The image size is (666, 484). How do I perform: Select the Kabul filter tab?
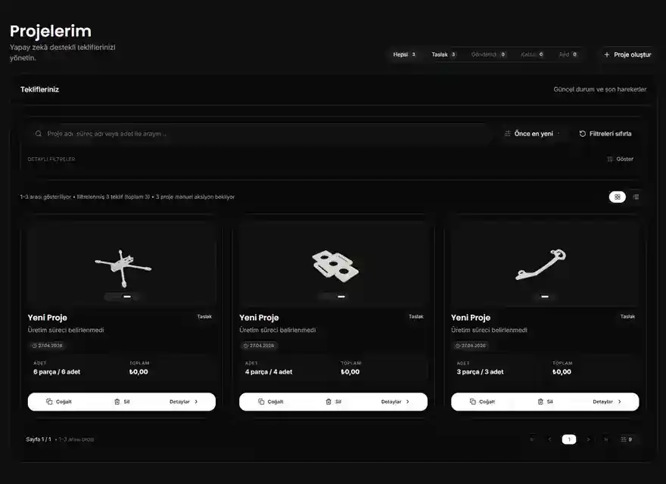[532, 54]
